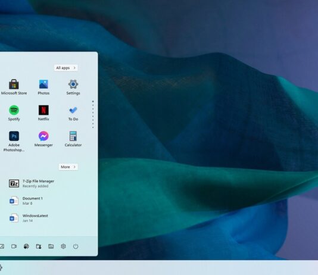Launch the Photos app
Screen dimensions: 318x275
43,87
